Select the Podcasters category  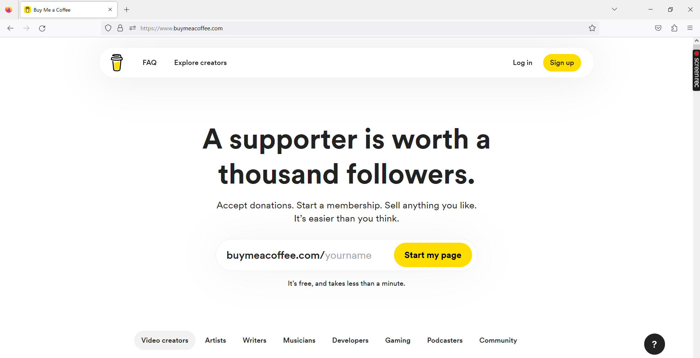[445, 340]
